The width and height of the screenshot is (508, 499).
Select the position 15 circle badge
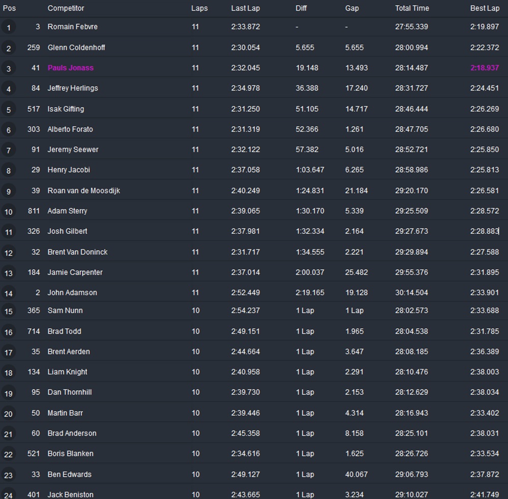(x=8, y=311)
